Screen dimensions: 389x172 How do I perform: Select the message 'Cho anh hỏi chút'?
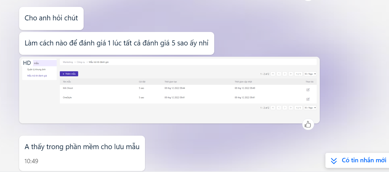click(x=51, y=18)
